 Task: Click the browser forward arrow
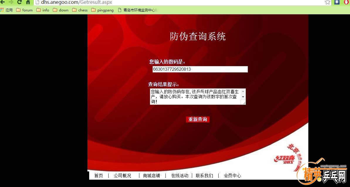pos(11,2)
